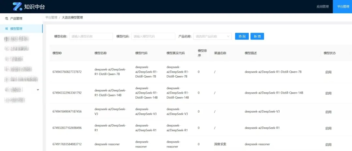Click the 深度求索 channel name cell
This screenshot has width=352, height=151.
pyautogui.click(x=220, y=144)
